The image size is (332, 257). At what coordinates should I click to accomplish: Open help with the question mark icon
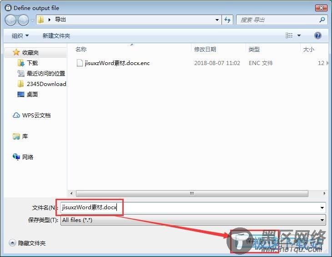click(318, 35)
